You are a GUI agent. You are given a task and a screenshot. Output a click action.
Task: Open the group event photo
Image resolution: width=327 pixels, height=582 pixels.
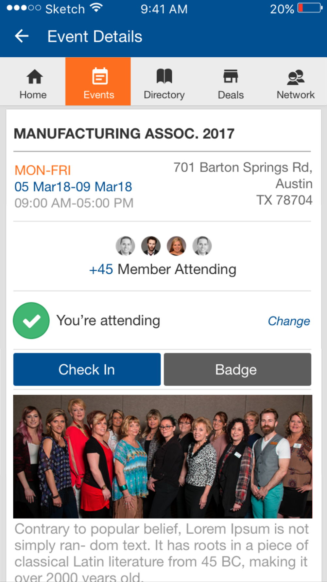click(x=163, y=456)
